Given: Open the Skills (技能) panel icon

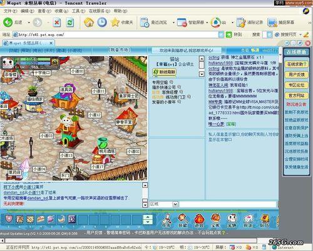Looking at the screenshot, I should pyautogui.click(x=183, y=220).
